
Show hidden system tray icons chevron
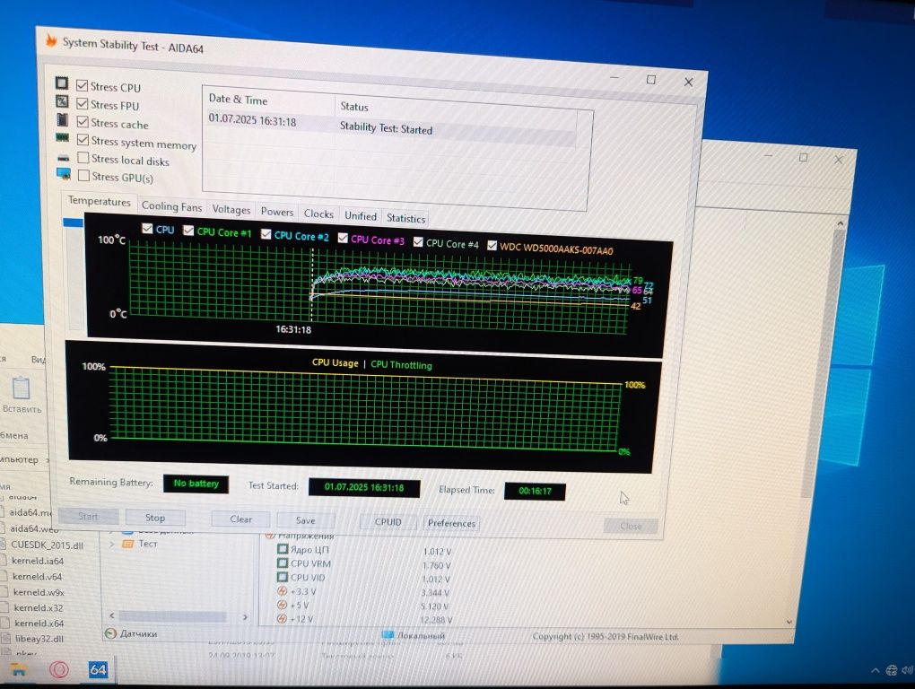876,670
